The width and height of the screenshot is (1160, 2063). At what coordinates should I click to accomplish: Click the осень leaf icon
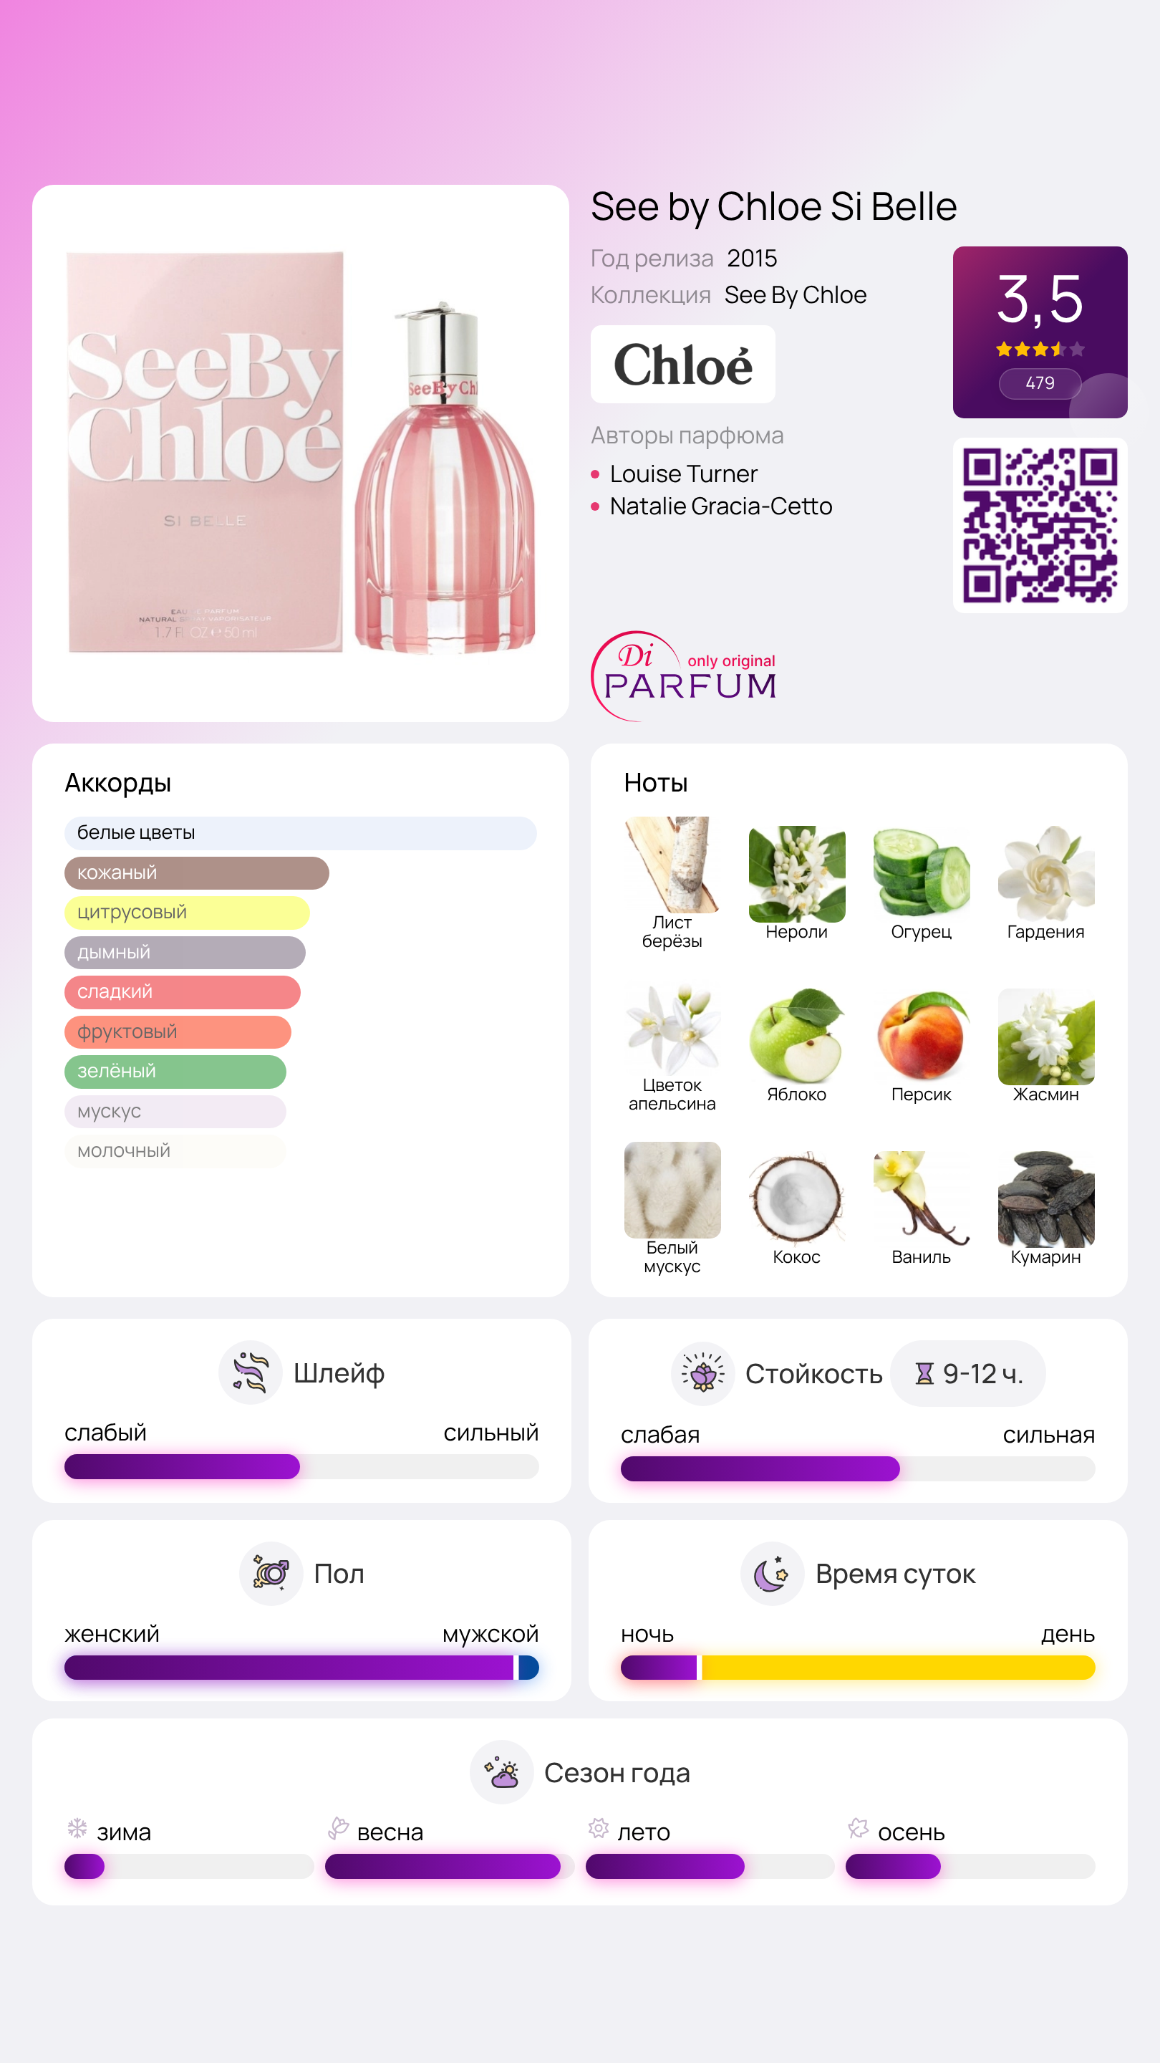coord(859,1828)
